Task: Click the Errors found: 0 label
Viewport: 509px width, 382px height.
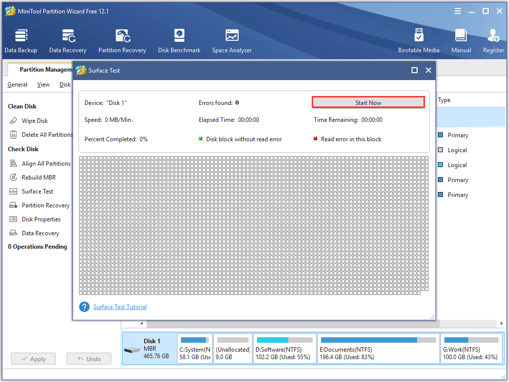Action: (219, 102)
